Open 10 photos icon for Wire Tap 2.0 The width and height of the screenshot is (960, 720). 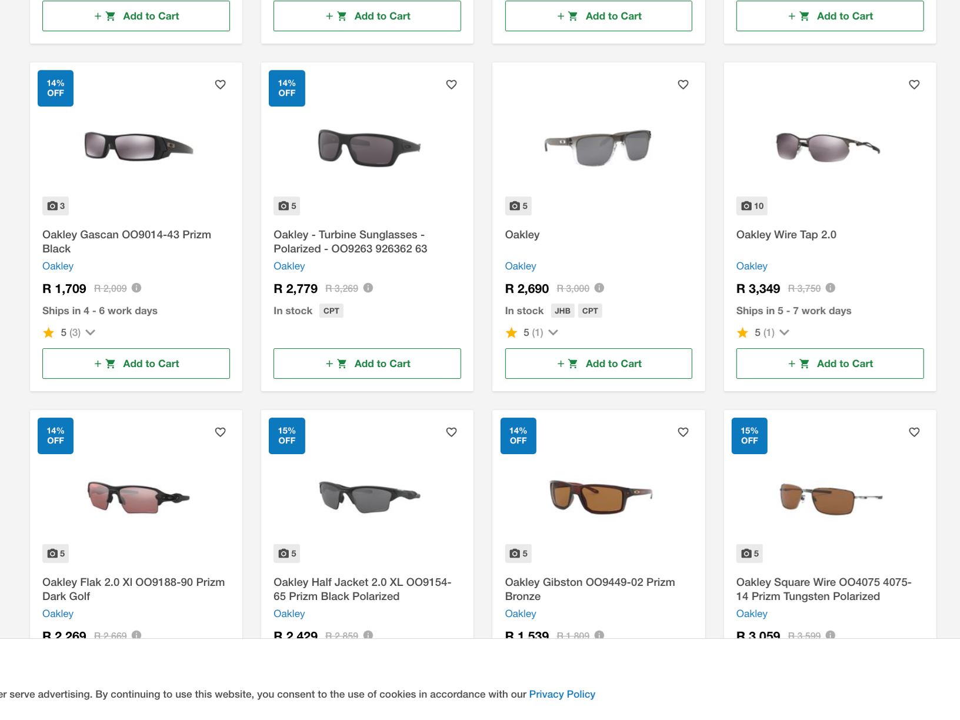click(x=752, y=206)
